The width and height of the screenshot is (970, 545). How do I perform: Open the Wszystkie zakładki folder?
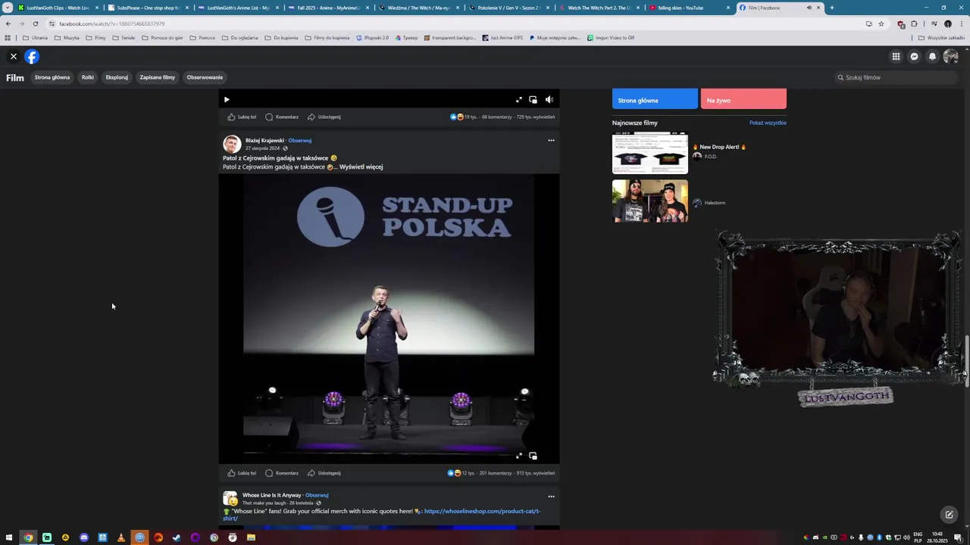pyautogui.click(x=941, y=38)
